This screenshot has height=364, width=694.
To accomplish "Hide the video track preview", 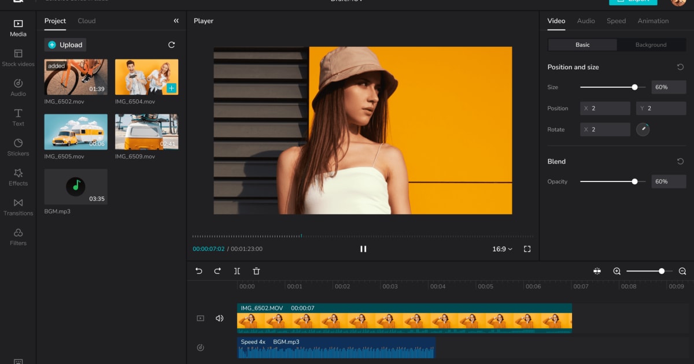I will click(x=201, y=318).
